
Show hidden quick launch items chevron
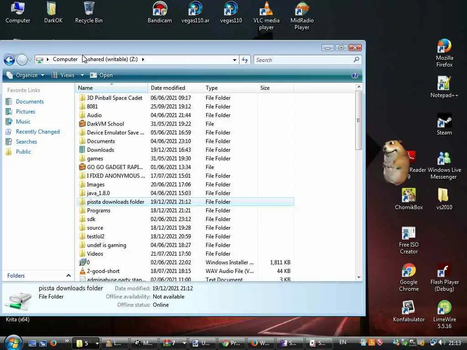[x=67, y=341]
